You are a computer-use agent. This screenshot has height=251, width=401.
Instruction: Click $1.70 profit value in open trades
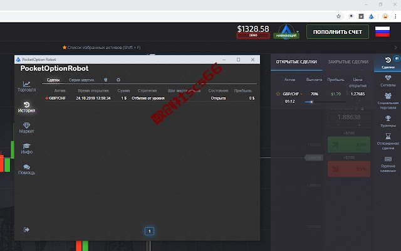336,94
